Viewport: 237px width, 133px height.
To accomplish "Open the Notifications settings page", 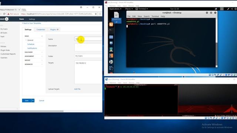I will pos(32,48).
